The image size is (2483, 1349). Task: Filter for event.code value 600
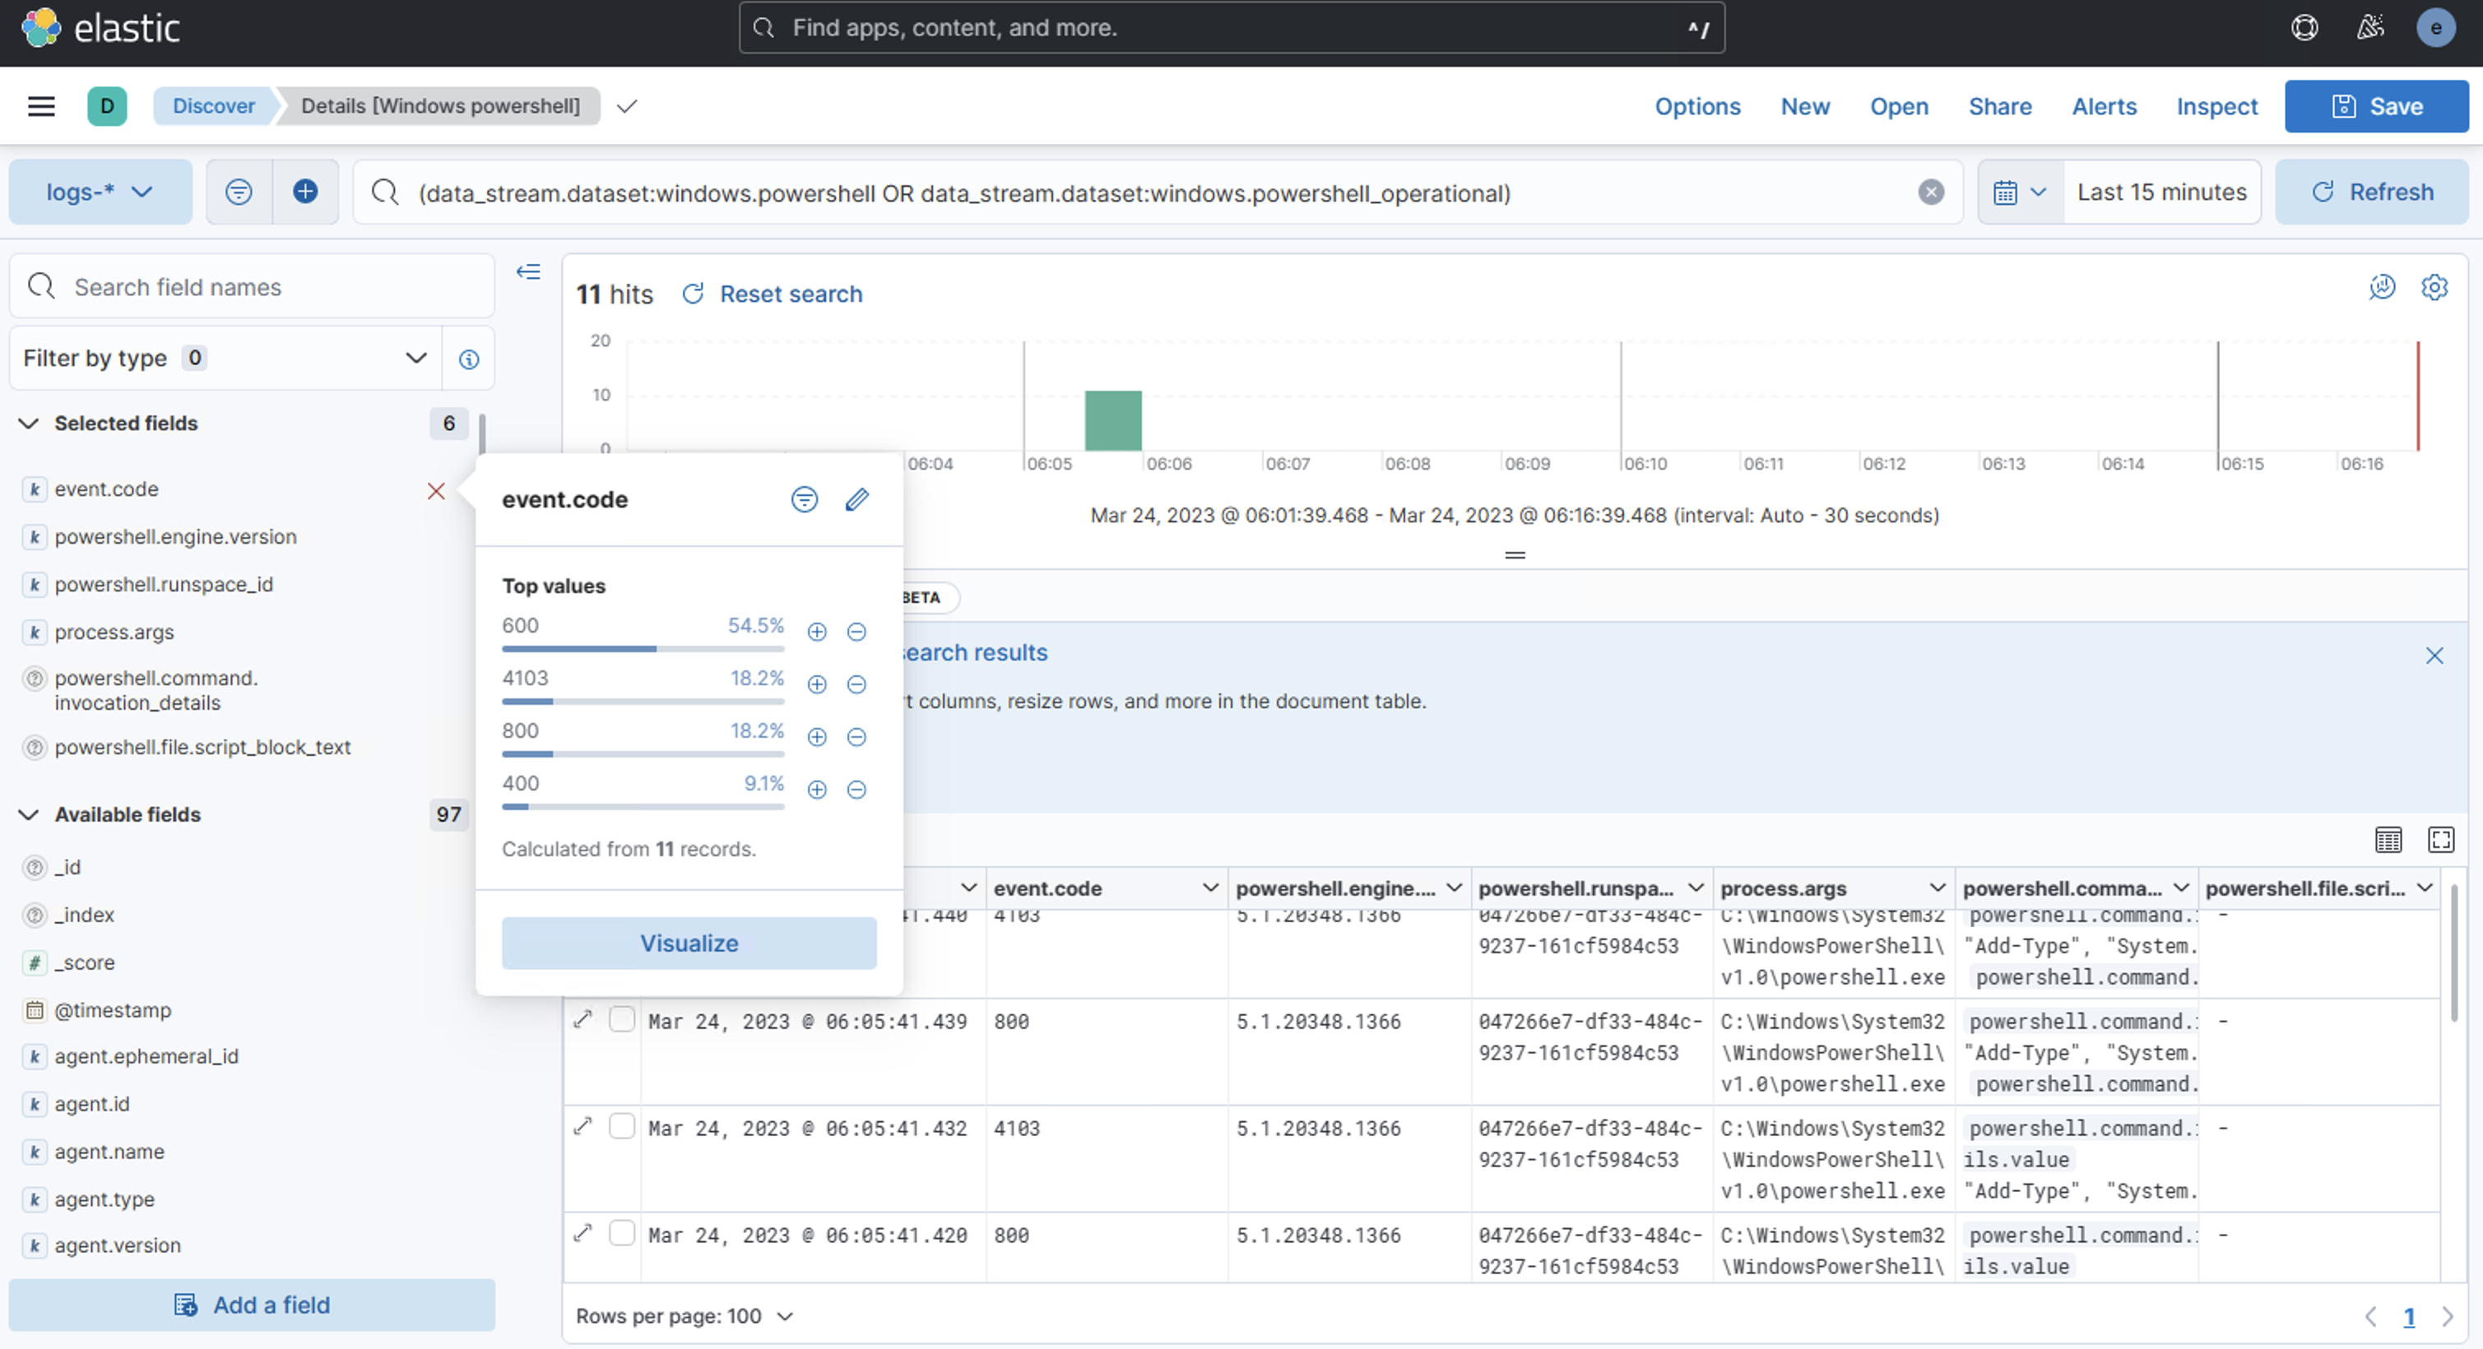click(x=816, y=632)
